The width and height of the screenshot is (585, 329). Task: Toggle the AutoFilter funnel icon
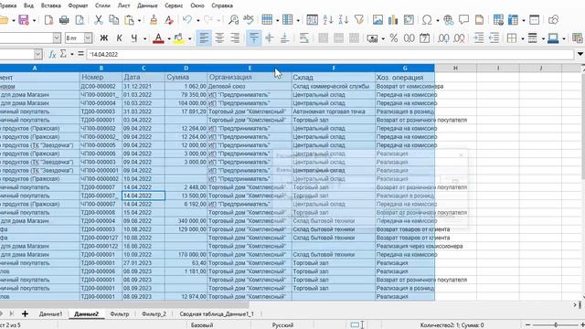359,20
